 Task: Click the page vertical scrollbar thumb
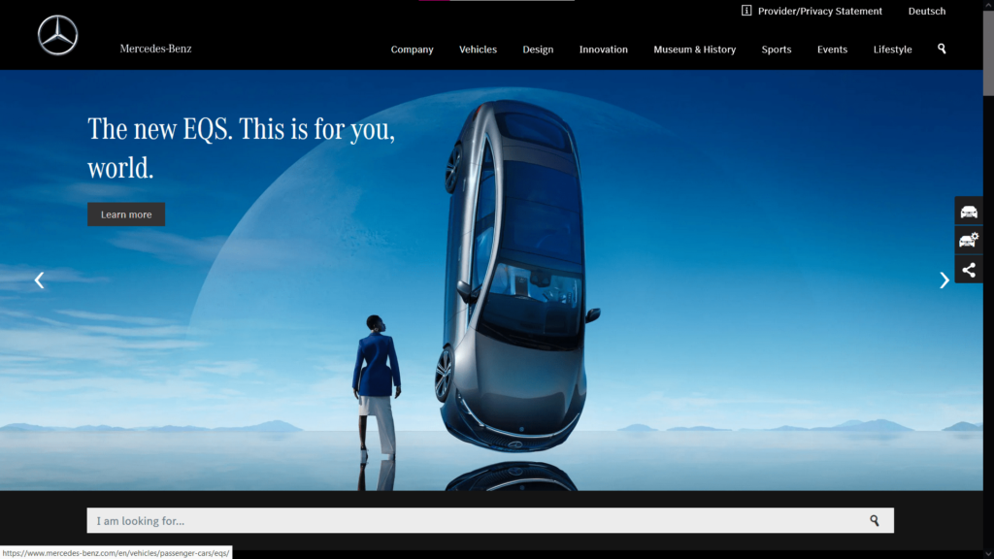[988, 52]
